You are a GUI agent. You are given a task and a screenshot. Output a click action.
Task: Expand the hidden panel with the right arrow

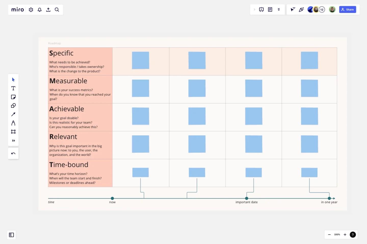254,9
